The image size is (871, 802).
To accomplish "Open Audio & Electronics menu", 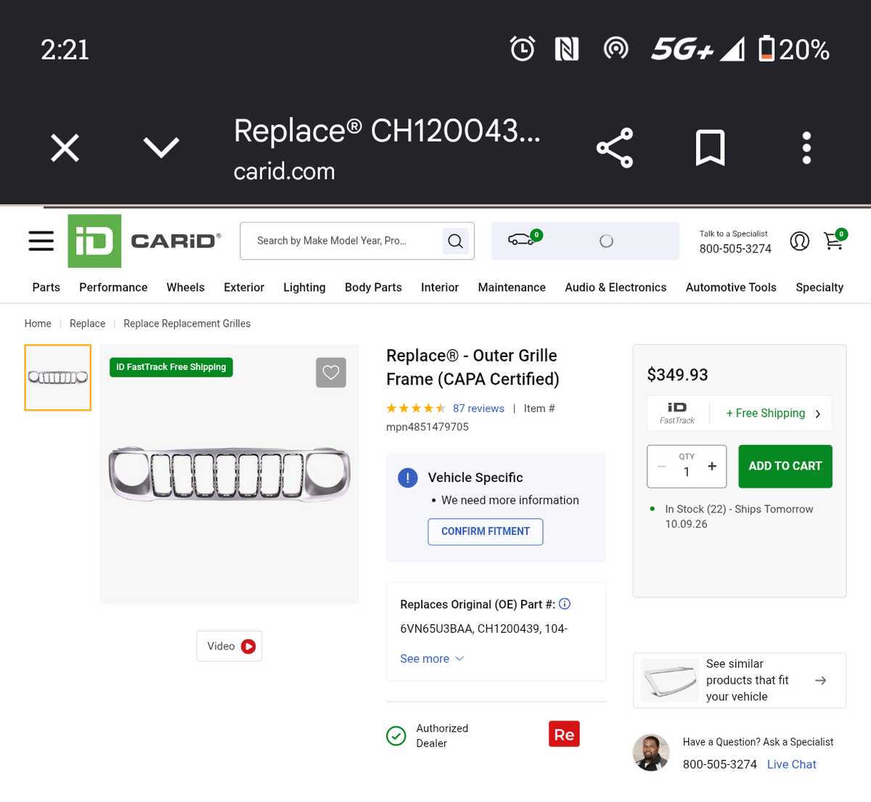I will coord(616,287).
